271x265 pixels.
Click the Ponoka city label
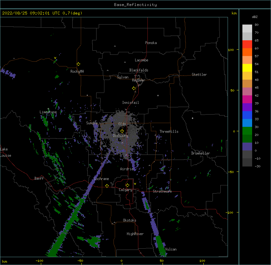151,43
